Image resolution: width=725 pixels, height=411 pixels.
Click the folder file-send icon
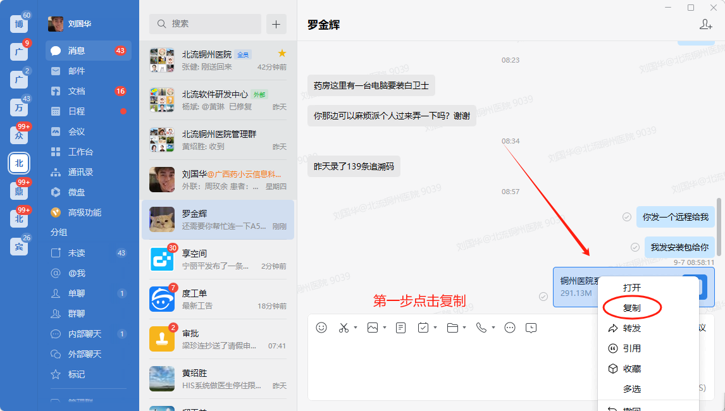453,328
